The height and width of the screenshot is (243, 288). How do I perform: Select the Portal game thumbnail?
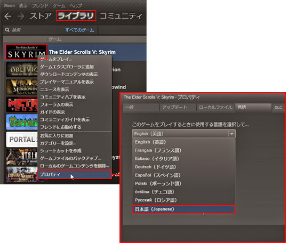[x=22, y=140]
